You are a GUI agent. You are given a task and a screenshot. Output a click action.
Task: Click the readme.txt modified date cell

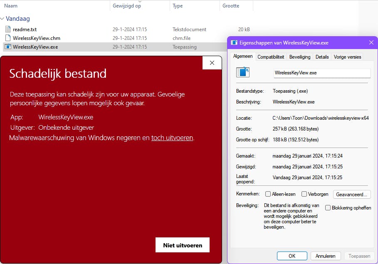point(130,30)
